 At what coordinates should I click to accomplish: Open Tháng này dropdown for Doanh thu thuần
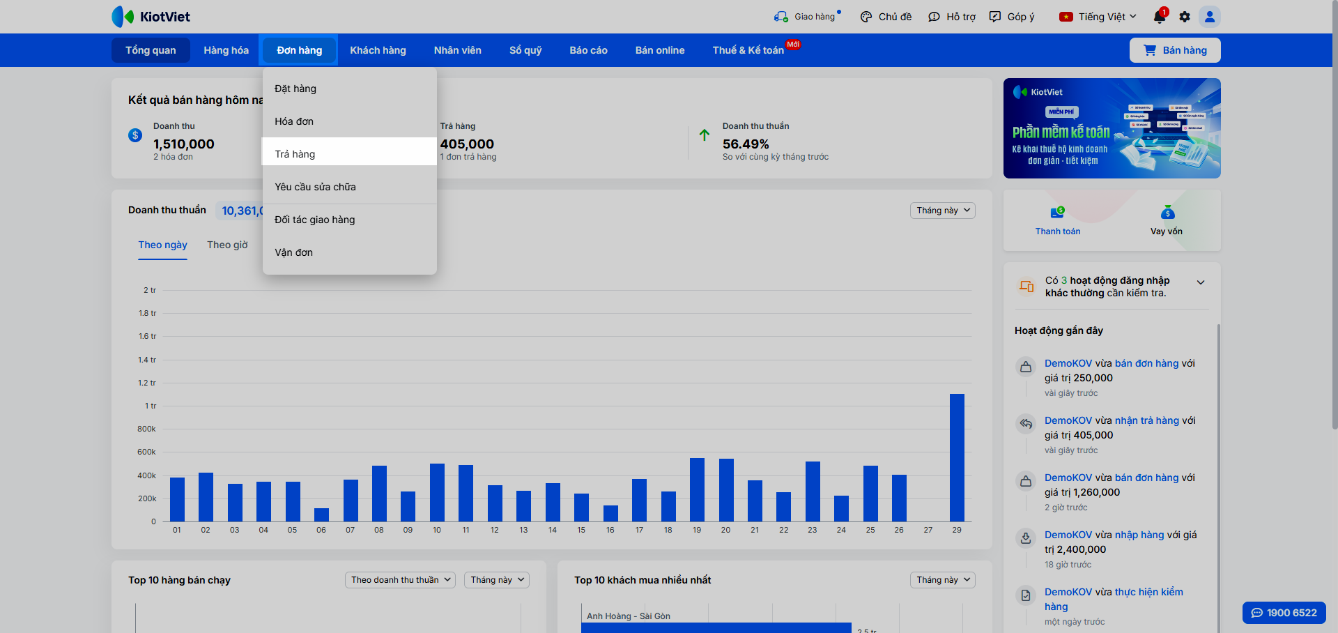942,211
